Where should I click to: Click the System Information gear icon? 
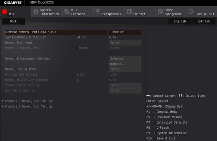[36, 12]
